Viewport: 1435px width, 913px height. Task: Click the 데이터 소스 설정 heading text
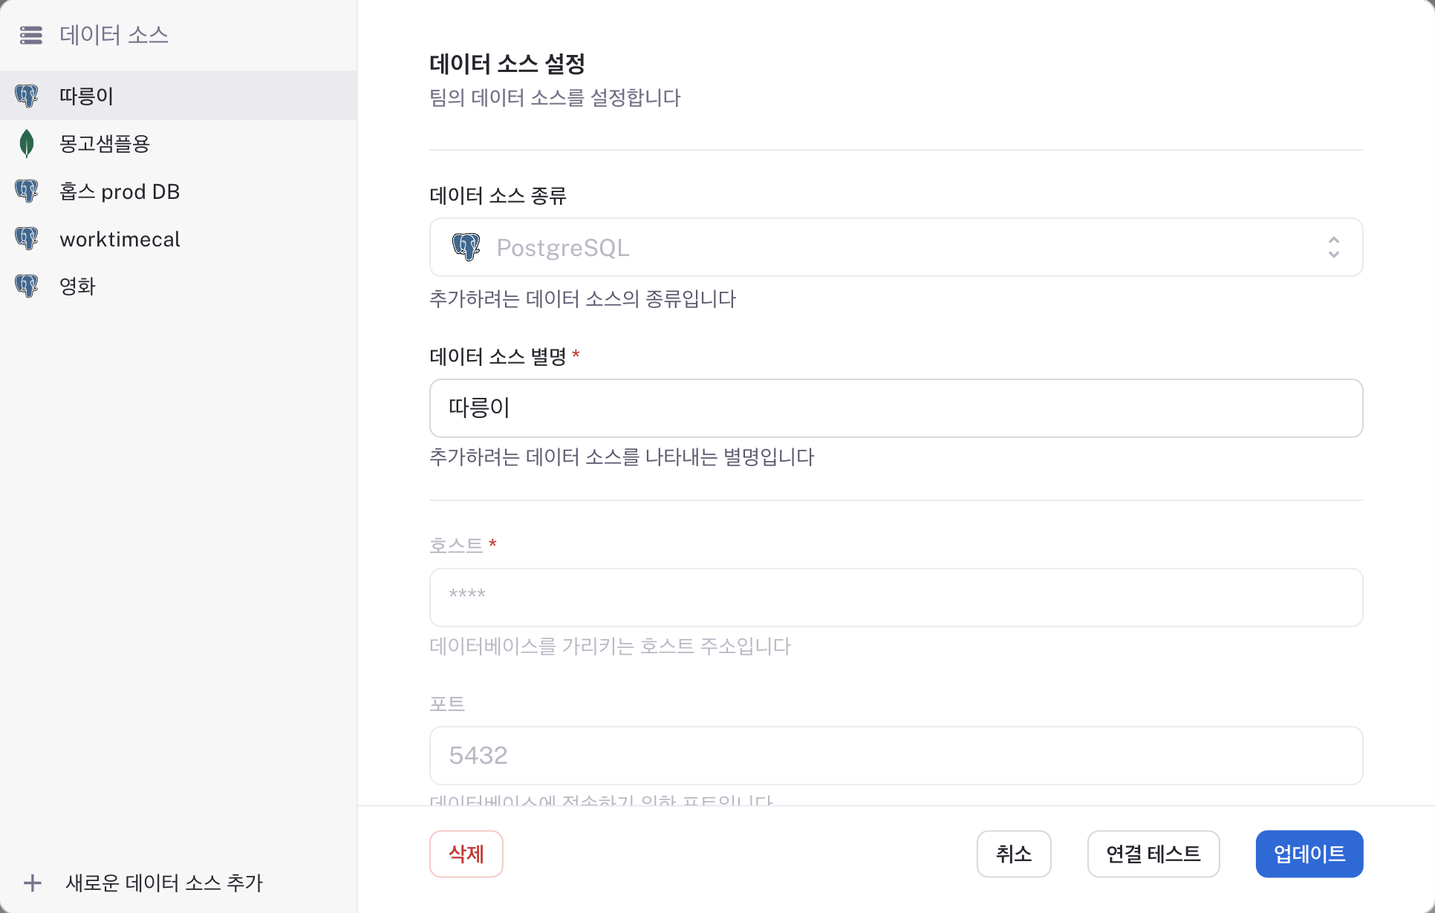point(507,64)
